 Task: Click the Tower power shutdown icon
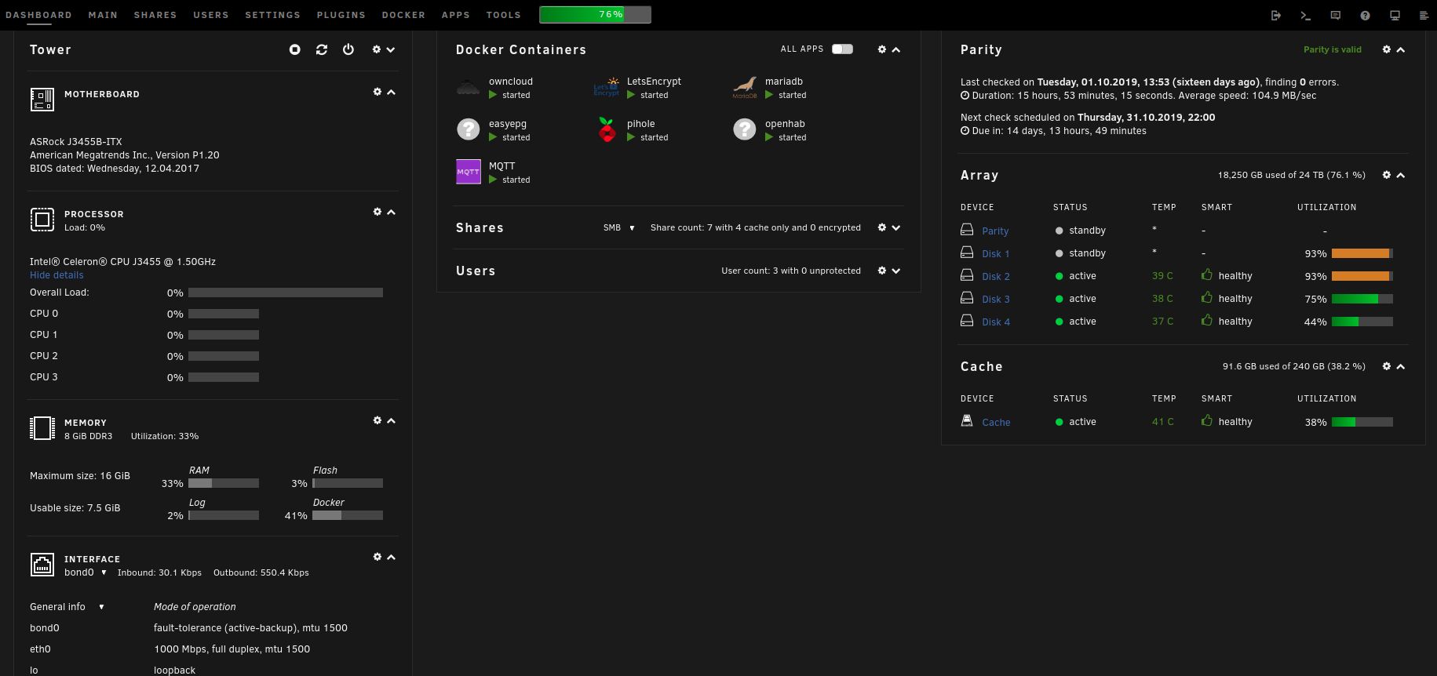pos(348,49)
